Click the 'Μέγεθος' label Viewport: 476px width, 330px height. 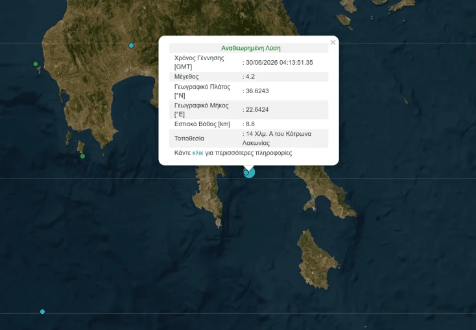click(x=186, y=76)
